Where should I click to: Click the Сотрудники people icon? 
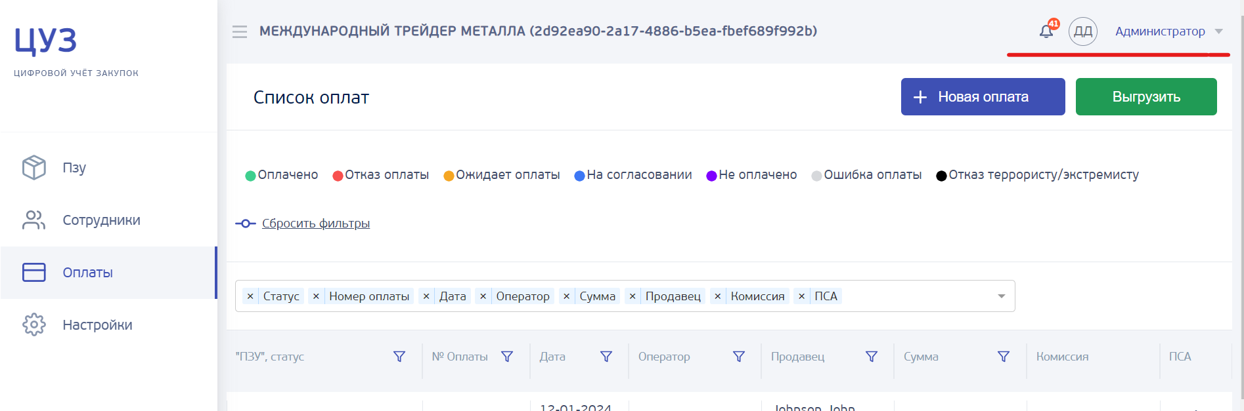point(34,220)
